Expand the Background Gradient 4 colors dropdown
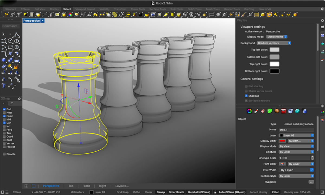 (x=274, y=43)
